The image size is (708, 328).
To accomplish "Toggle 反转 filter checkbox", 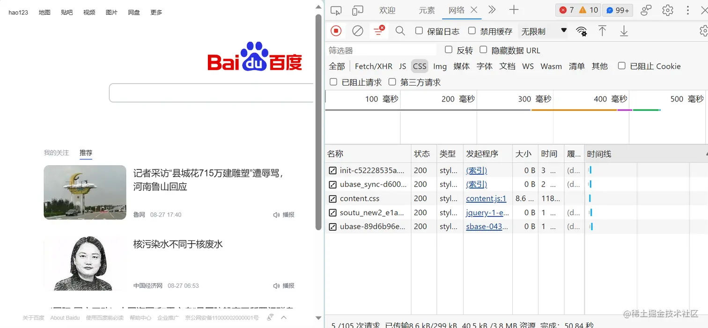I will tap(449, 50).
